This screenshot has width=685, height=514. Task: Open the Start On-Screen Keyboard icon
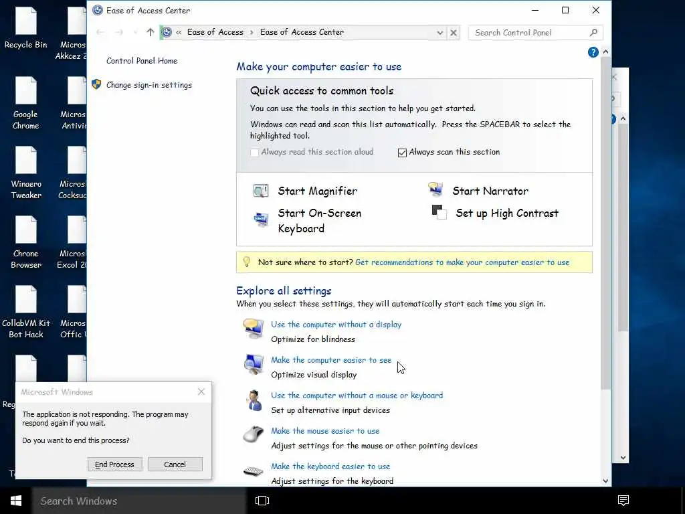point(261,220)
